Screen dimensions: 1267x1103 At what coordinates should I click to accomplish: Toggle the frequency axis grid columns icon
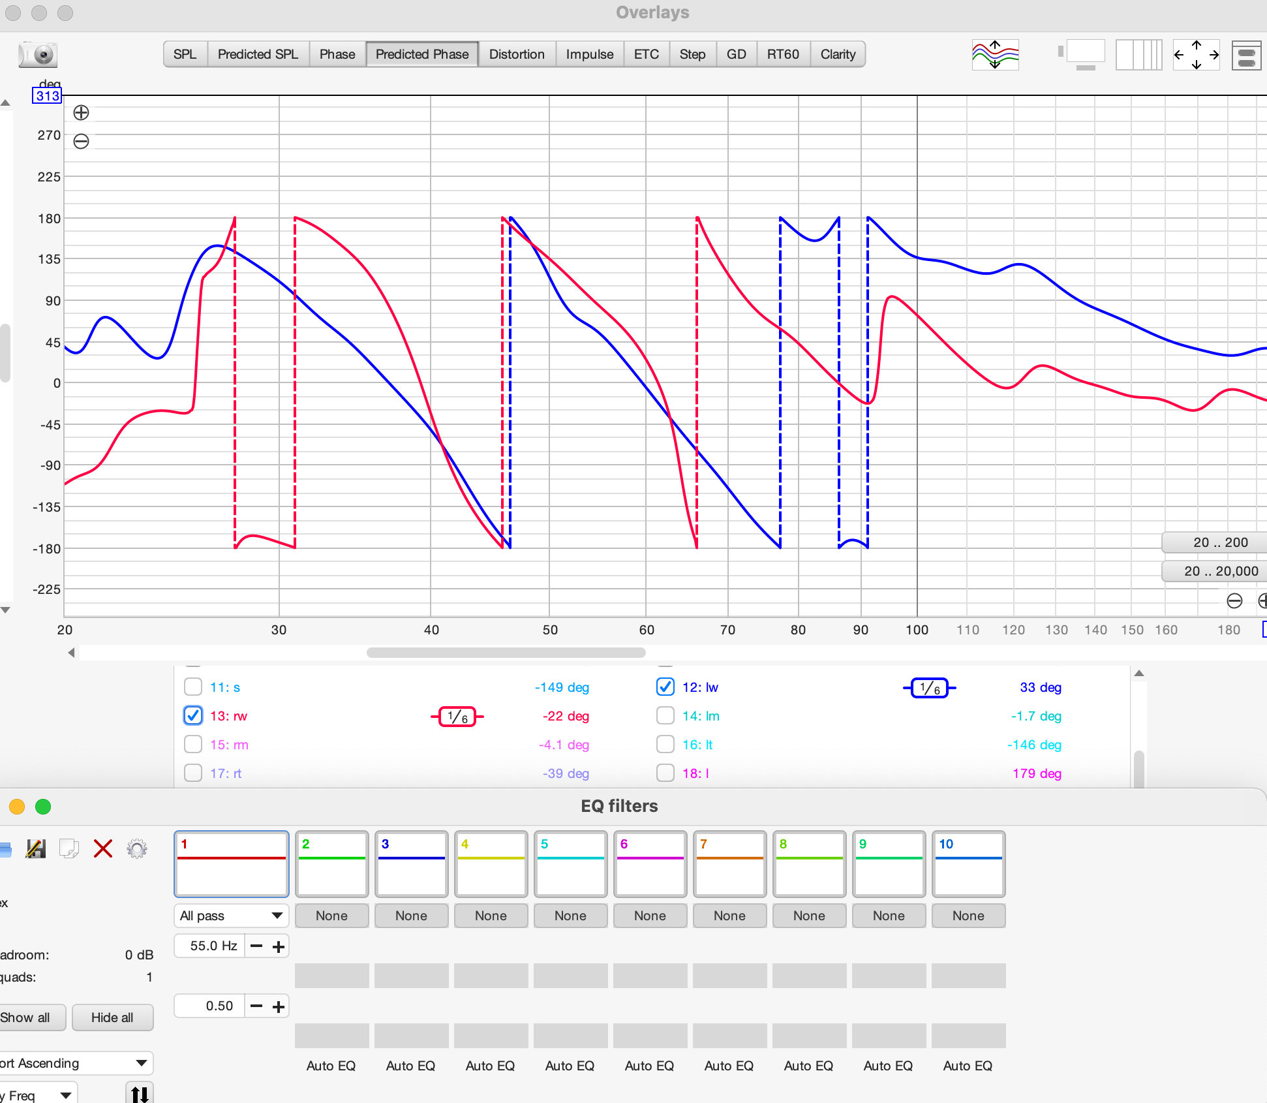[1138, 55]
